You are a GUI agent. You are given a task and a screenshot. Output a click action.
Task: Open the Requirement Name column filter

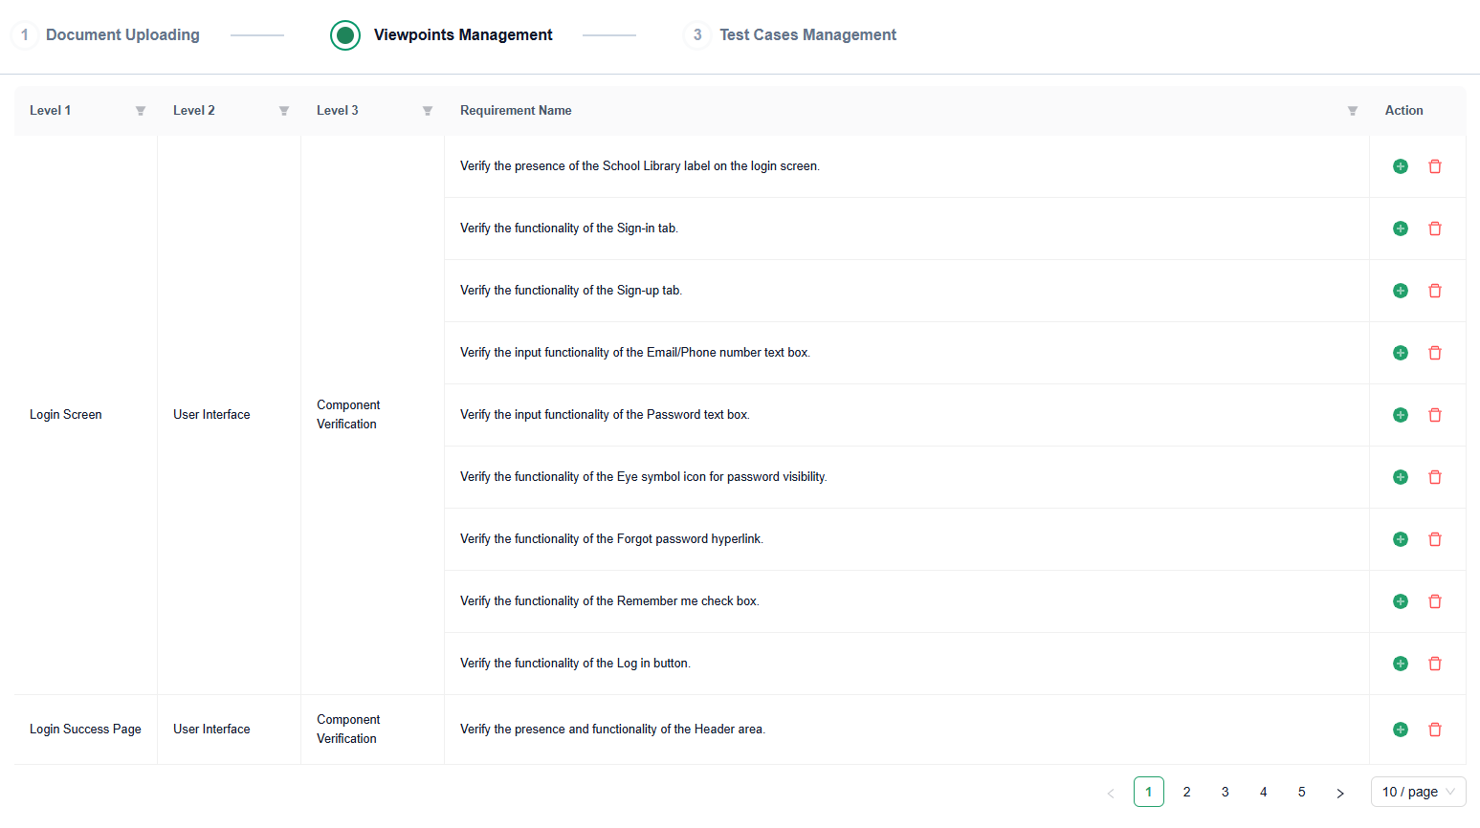click(x=1353, y=111)
